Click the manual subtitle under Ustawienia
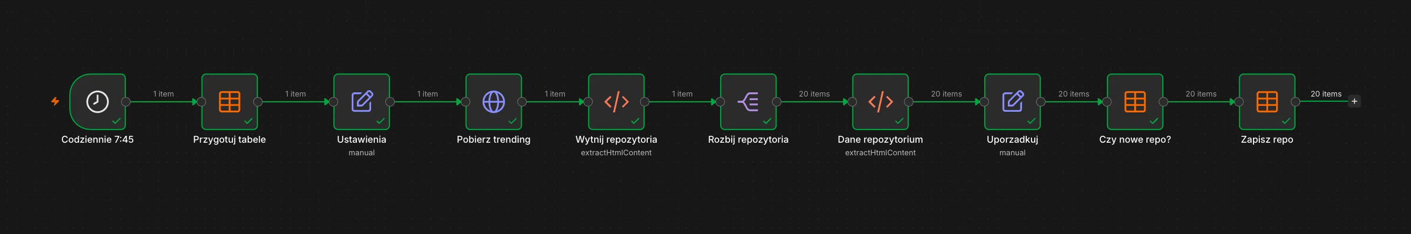1411x234 pixels. [x=362, y=153]
